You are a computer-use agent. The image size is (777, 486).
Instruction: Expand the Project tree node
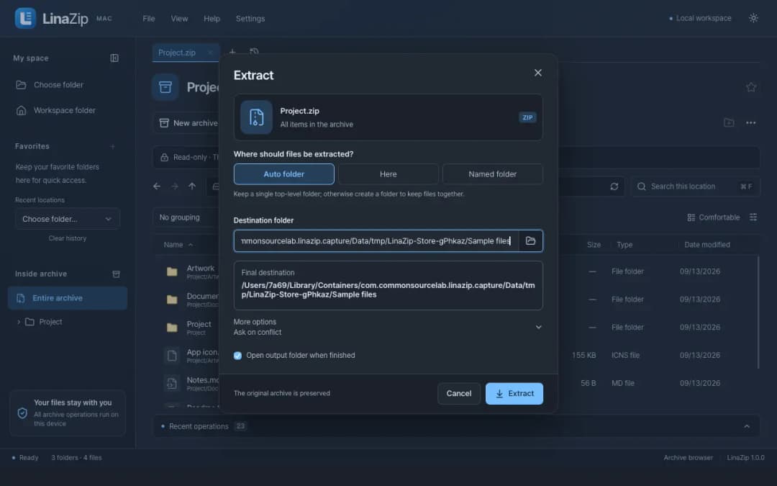coord(19,322)
